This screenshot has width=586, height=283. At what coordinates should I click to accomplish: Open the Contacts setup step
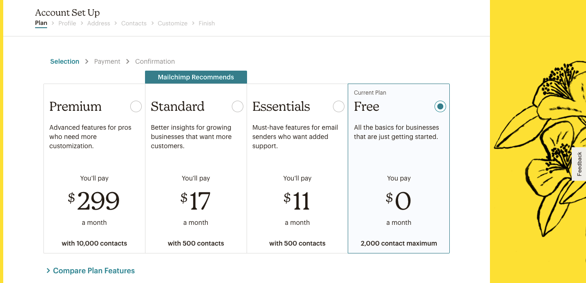tap(133, 23)
